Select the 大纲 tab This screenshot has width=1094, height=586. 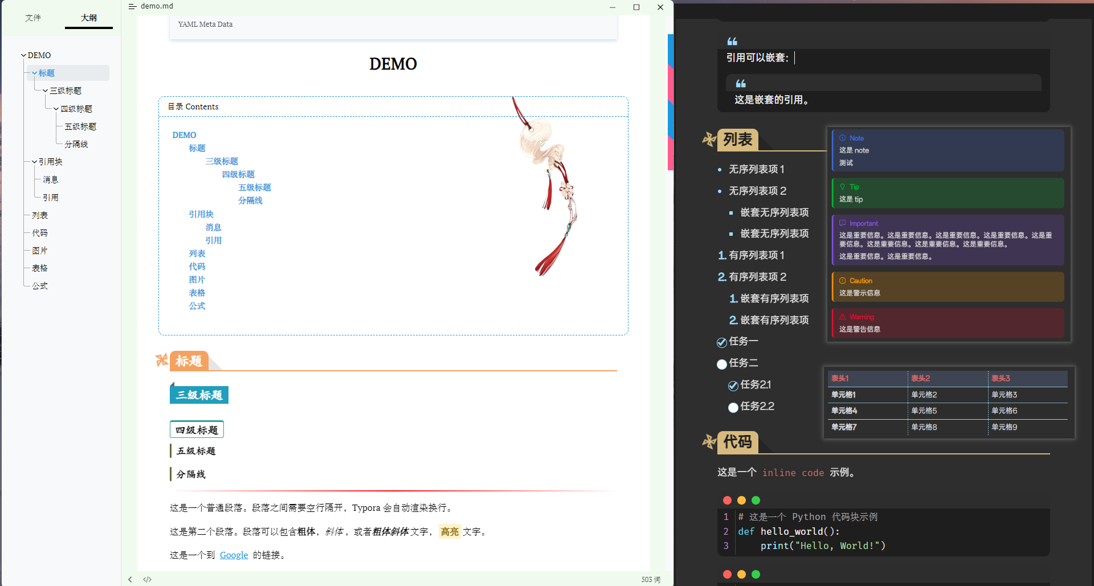88,18
